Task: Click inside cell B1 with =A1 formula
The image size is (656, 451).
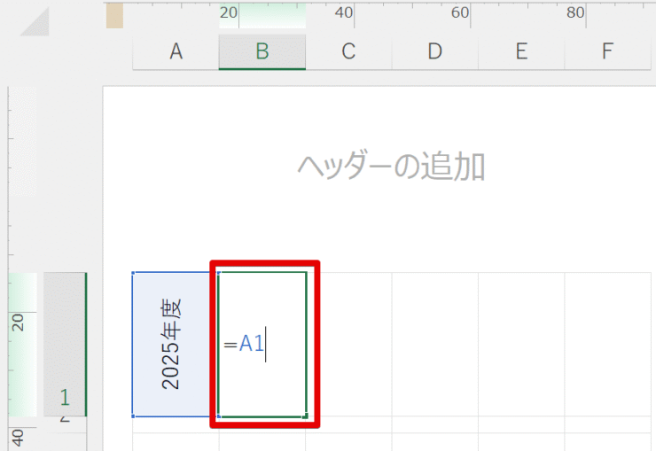Action: coord(262,345)
